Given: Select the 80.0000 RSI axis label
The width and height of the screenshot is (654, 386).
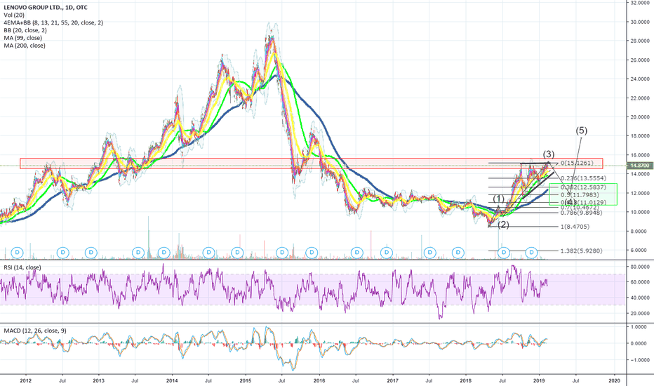Looking at the screenshot, I should pos(640,266).
